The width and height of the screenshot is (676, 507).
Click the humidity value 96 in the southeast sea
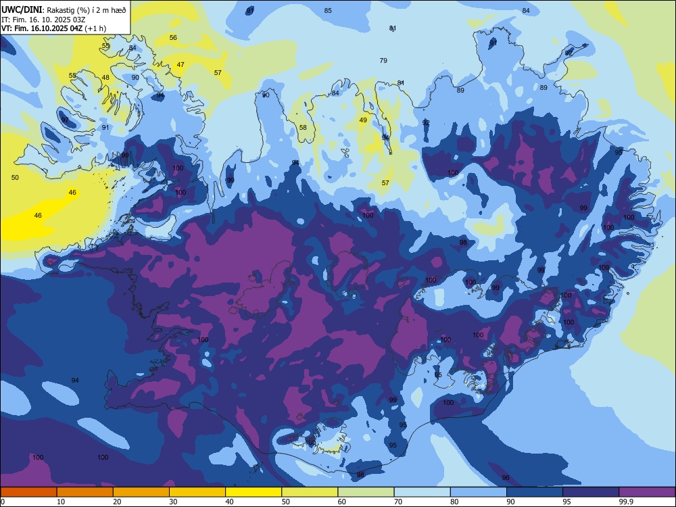[506, 477]
